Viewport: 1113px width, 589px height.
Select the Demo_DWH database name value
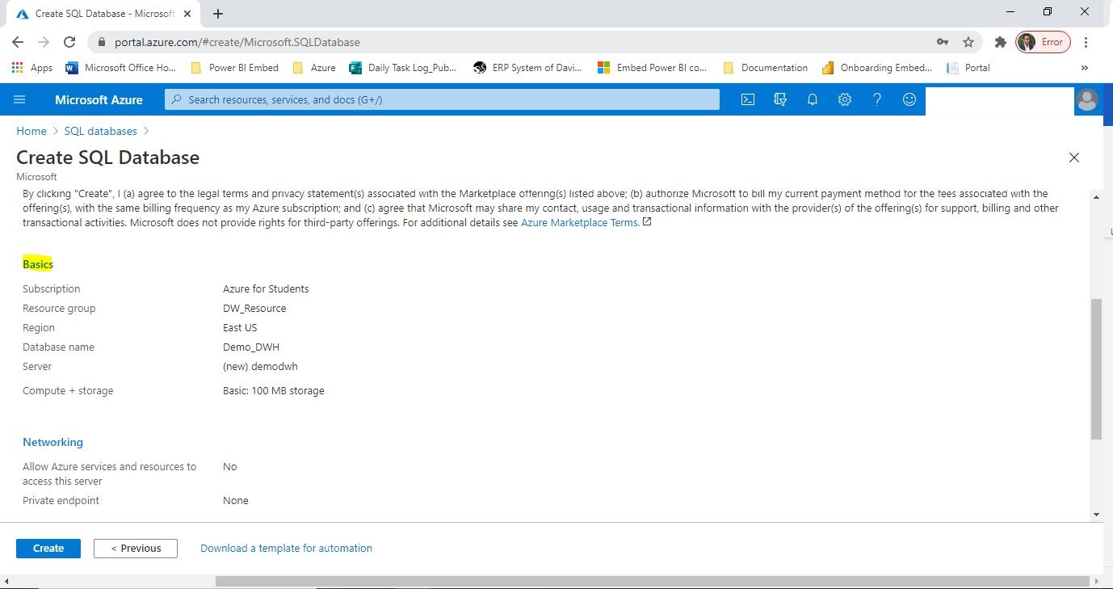click(251, 347)
